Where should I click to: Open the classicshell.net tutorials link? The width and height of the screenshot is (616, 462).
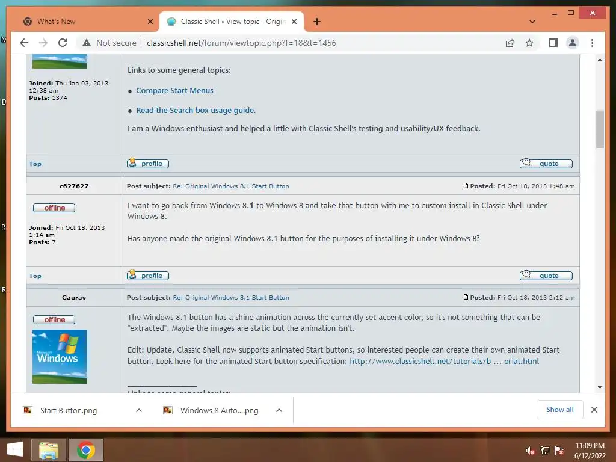[444, 361]
